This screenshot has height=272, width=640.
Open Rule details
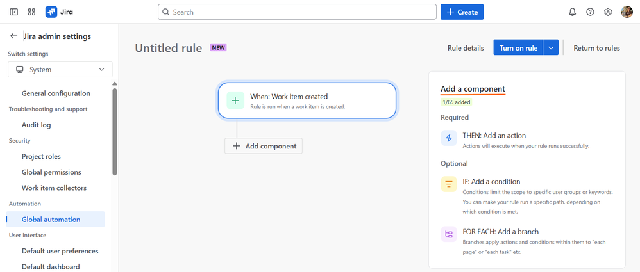tap(466, 48)
